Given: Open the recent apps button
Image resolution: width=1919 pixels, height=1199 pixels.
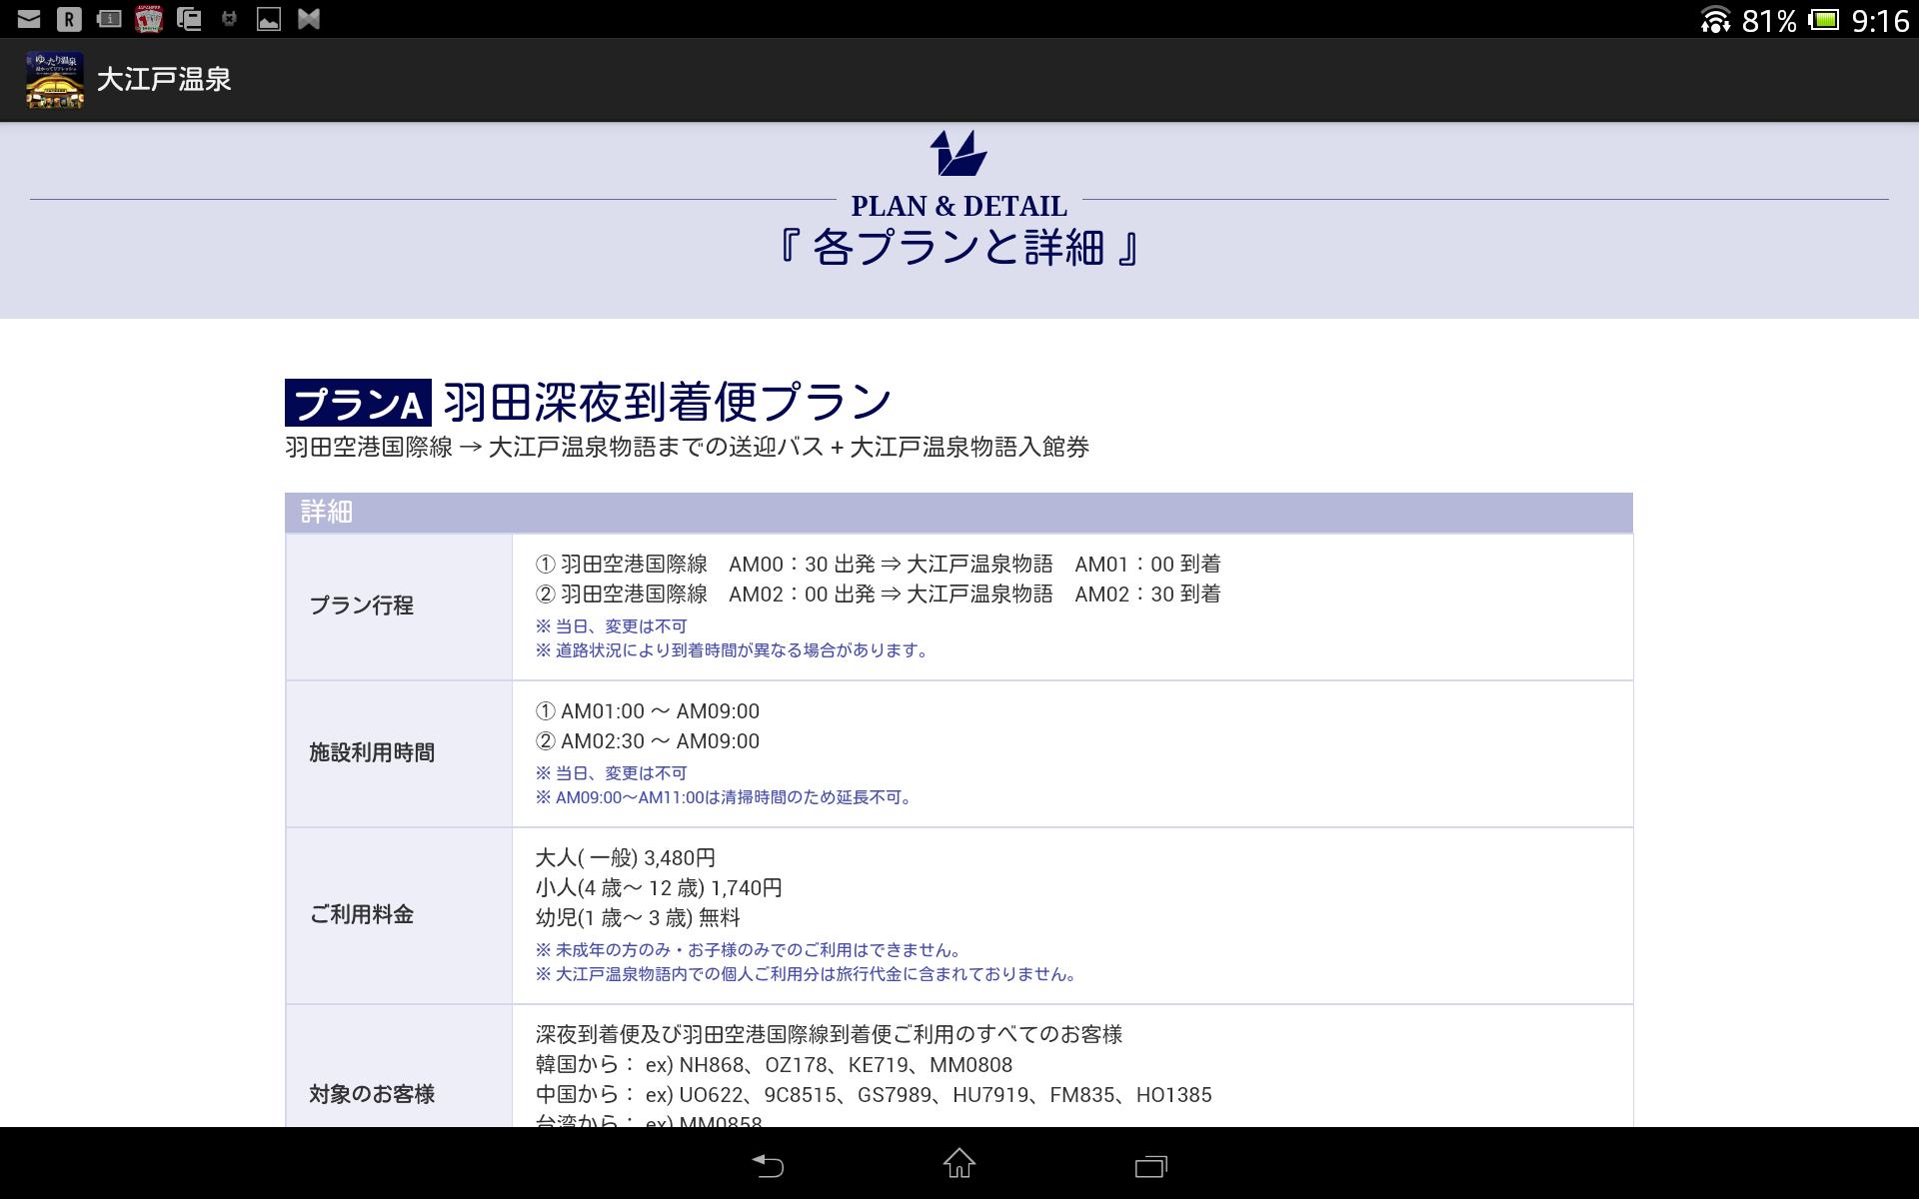Looking at the screenshot, I should click(x=1150, y=1166).
